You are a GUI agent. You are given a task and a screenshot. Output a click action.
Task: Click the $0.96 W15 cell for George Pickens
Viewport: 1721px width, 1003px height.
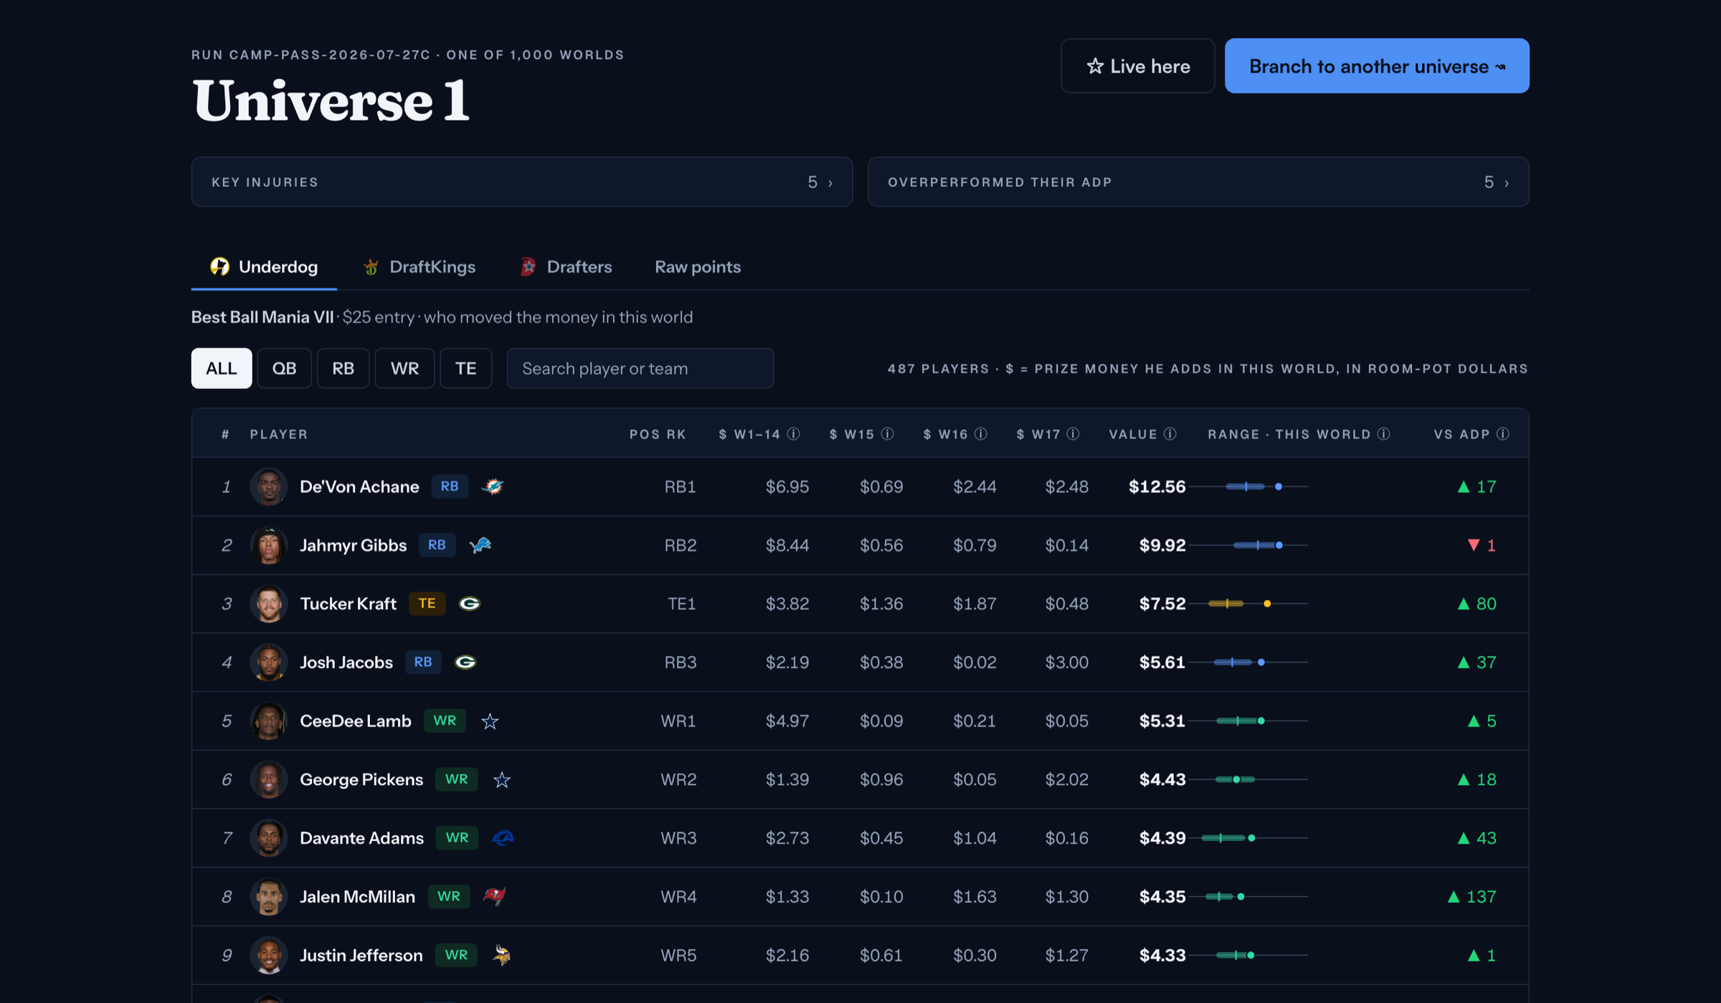click(881, 780)
